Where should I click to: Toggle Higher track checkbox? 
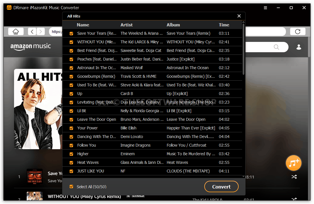71,154
